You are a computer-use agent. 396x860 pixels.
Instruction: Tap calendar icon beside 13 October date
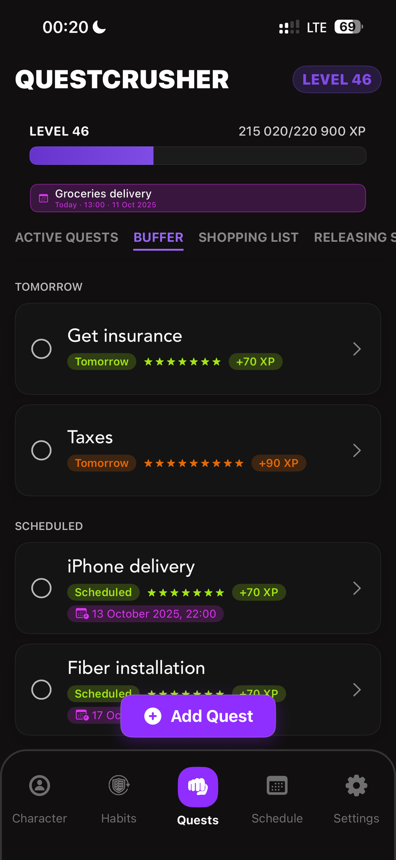[x=82, y=614]
